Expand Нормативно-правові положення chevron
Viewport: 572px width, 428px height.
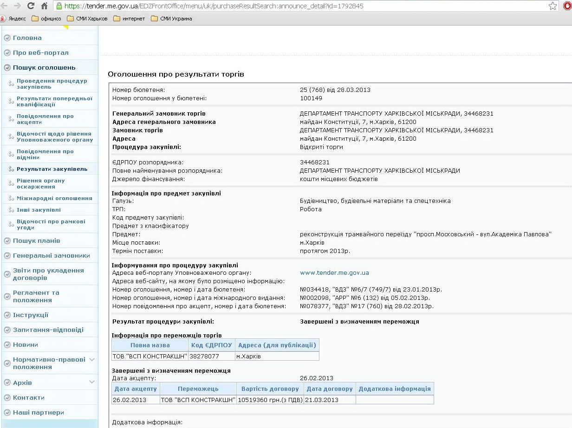pyautogui.click(x=92, y=360)
